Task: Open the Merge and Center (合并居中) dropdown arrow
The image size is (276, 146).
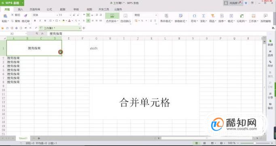Action: (118, 21)
